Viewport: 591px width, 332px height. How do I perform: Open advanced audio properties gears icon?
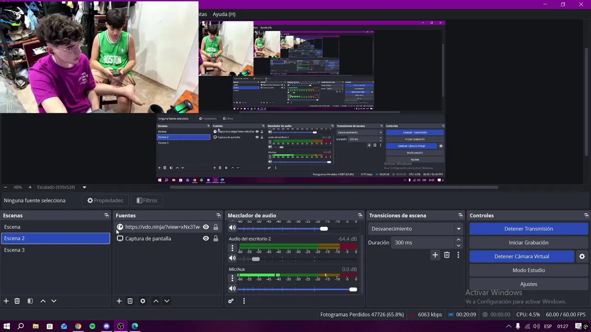coord(231,301)
